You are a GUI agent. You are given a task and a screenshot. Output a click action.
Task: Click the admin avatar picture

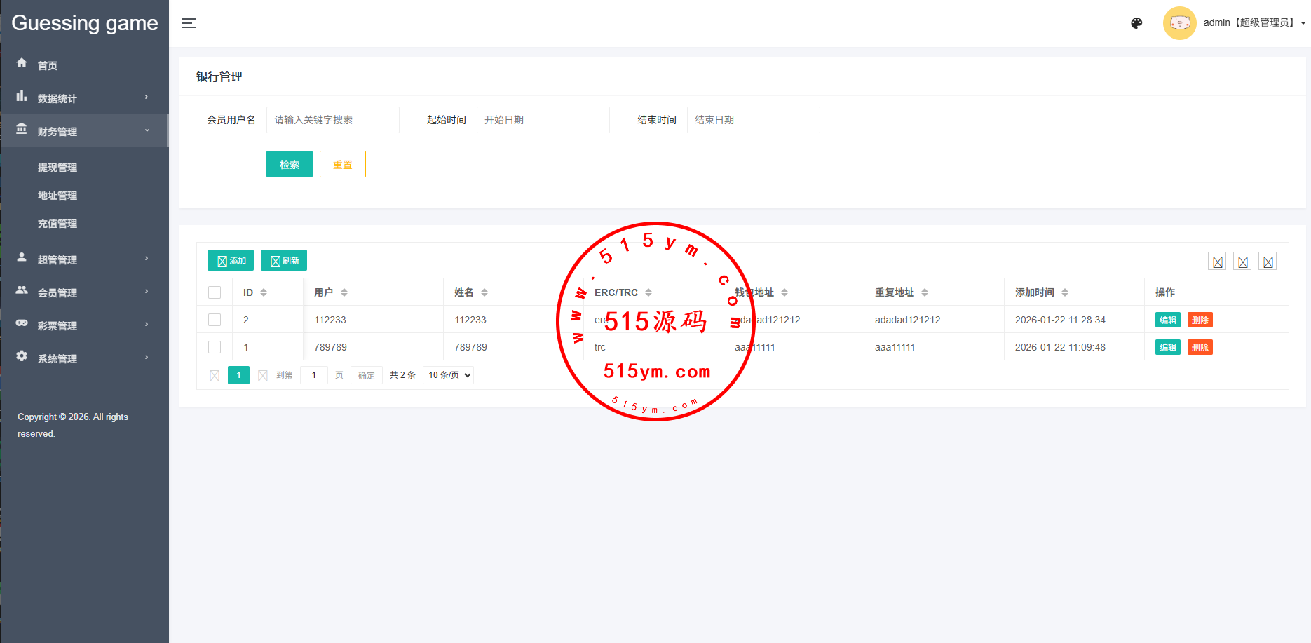(1179, 23)
